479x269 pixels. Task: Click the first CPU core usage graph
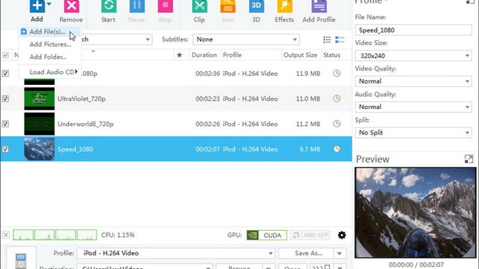point(23,235)
